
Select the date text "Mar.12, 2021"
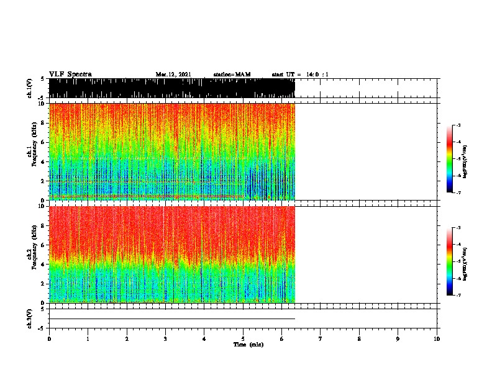point(173,75)
